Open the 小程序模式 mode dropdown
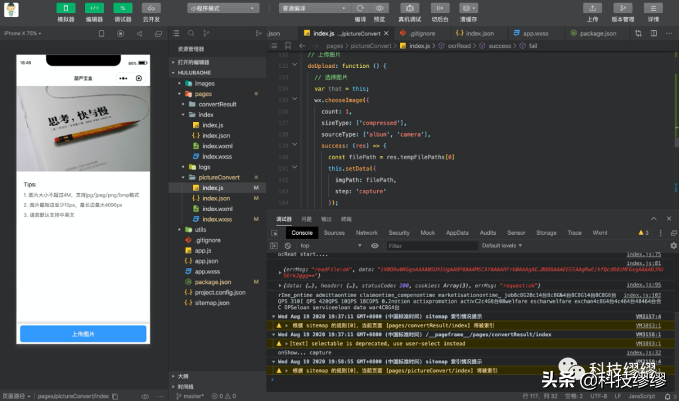Image resolution: width=679 pixels, height=401 pixels. [223, 8]
